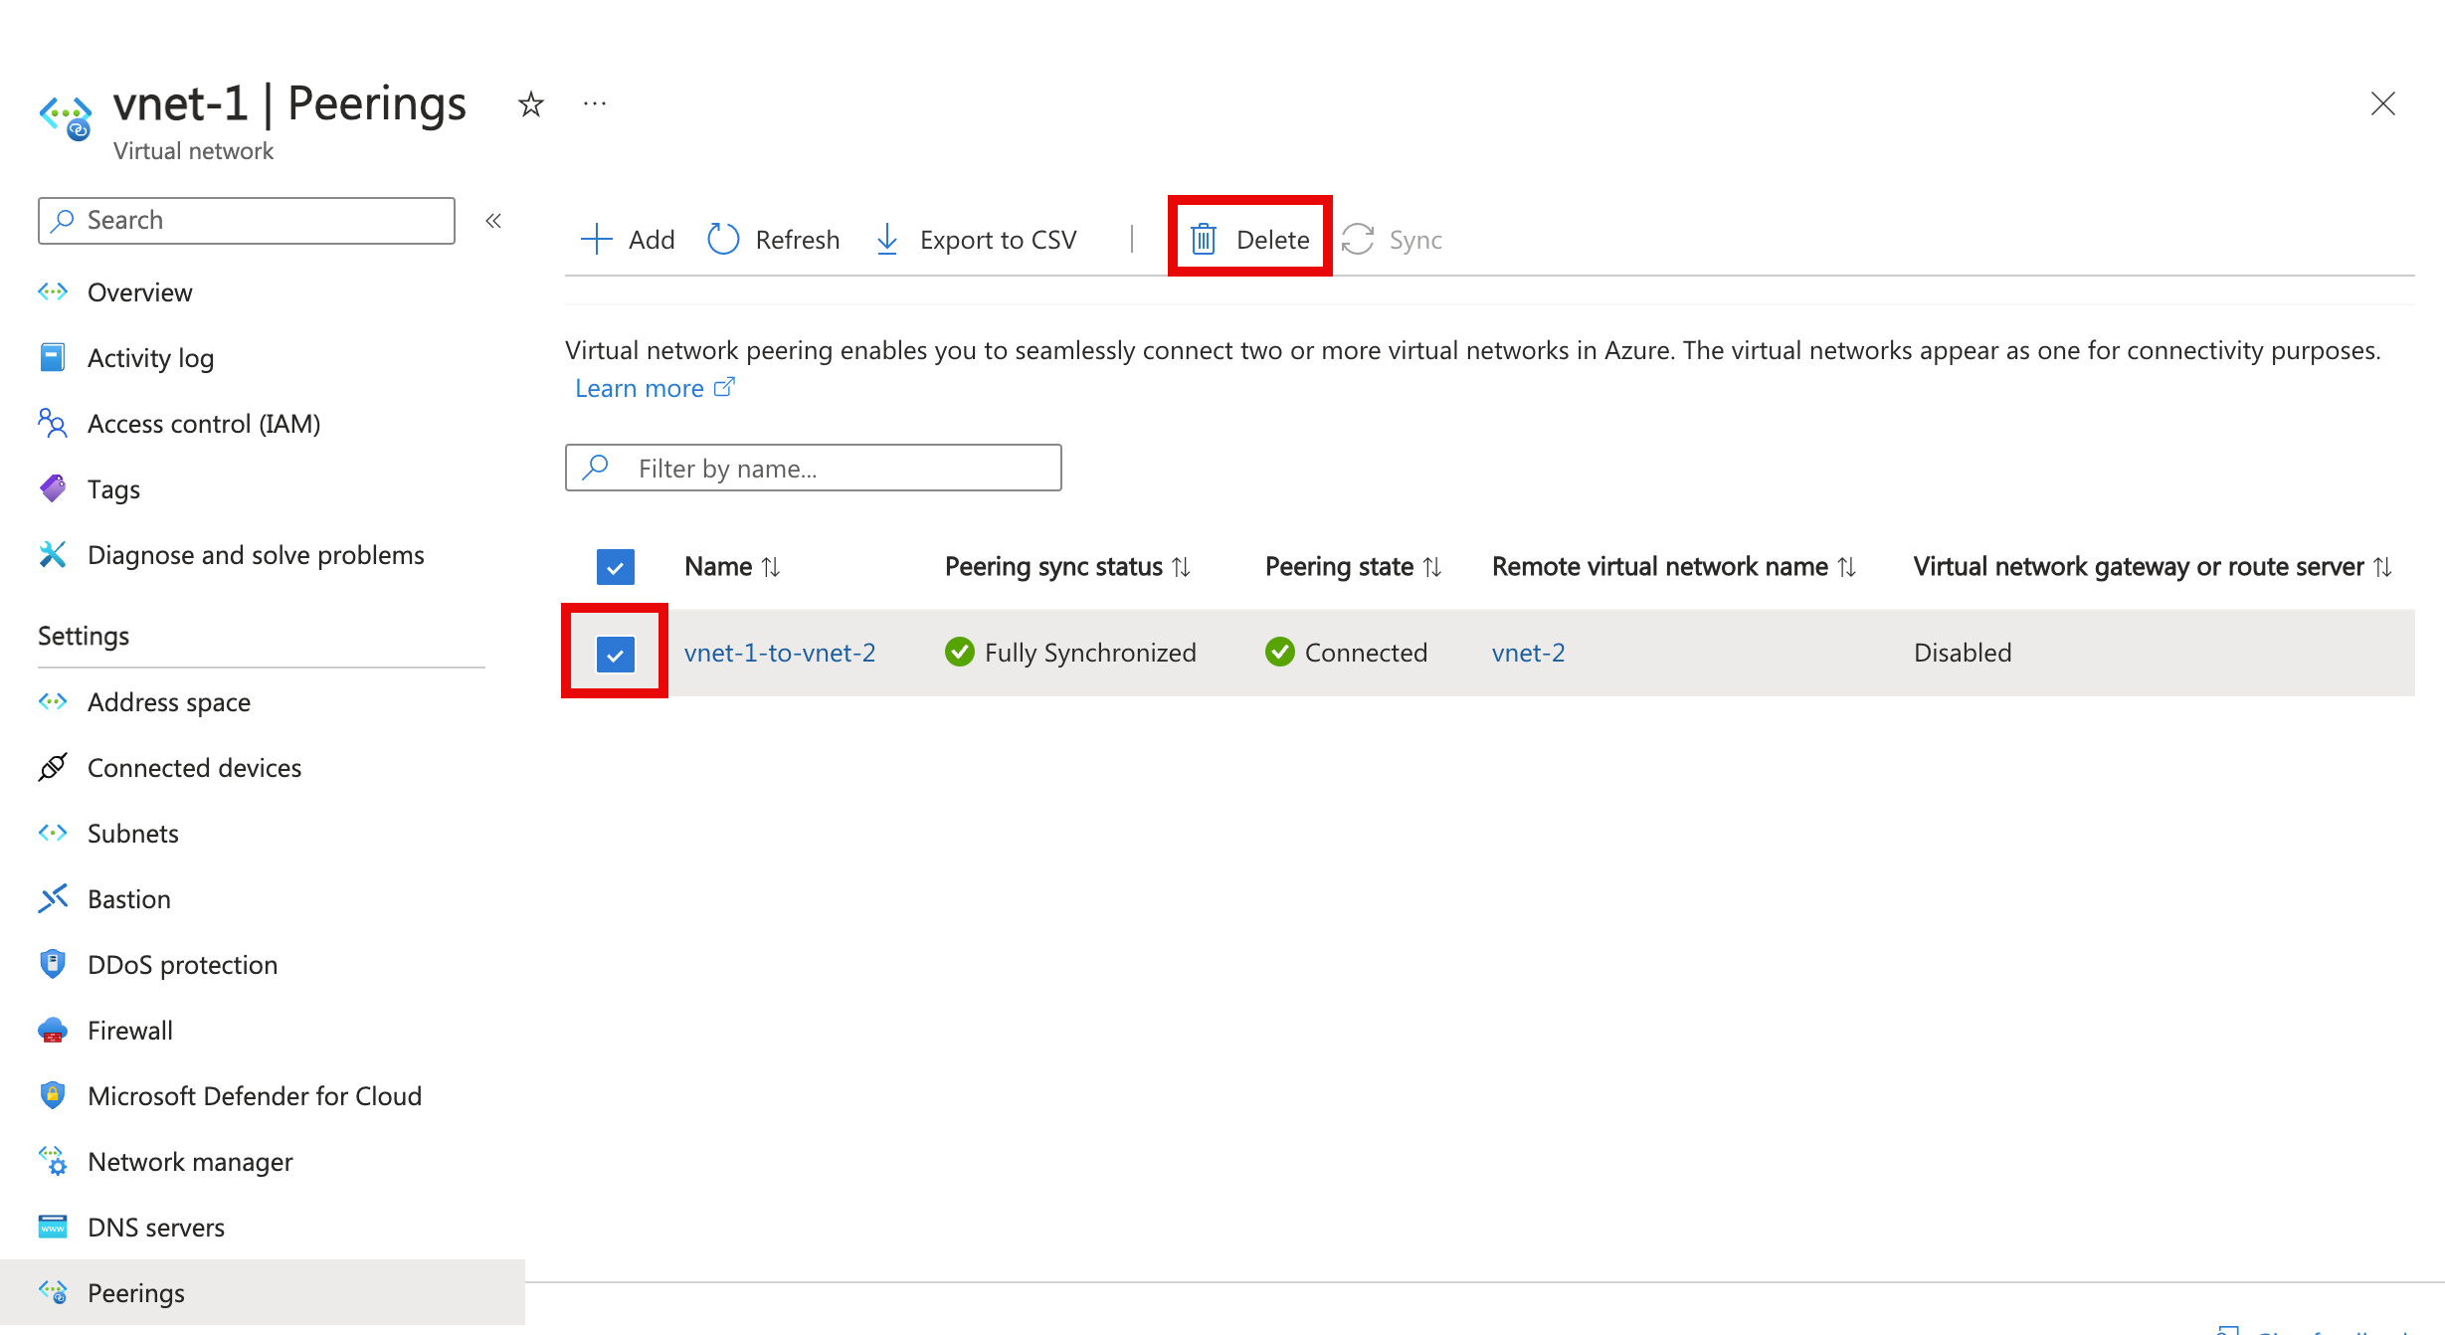Click the Sync icon
This screenshot has height=1335, width=2445.
click(1357, 240)
